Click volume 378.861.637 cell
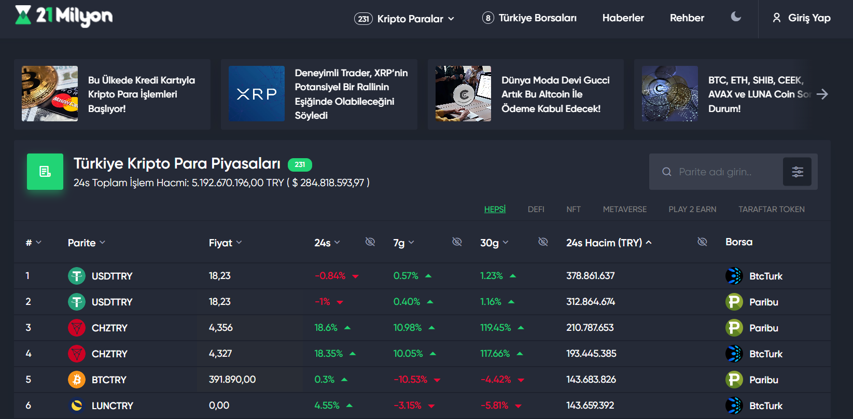 [x=590, y=276]
